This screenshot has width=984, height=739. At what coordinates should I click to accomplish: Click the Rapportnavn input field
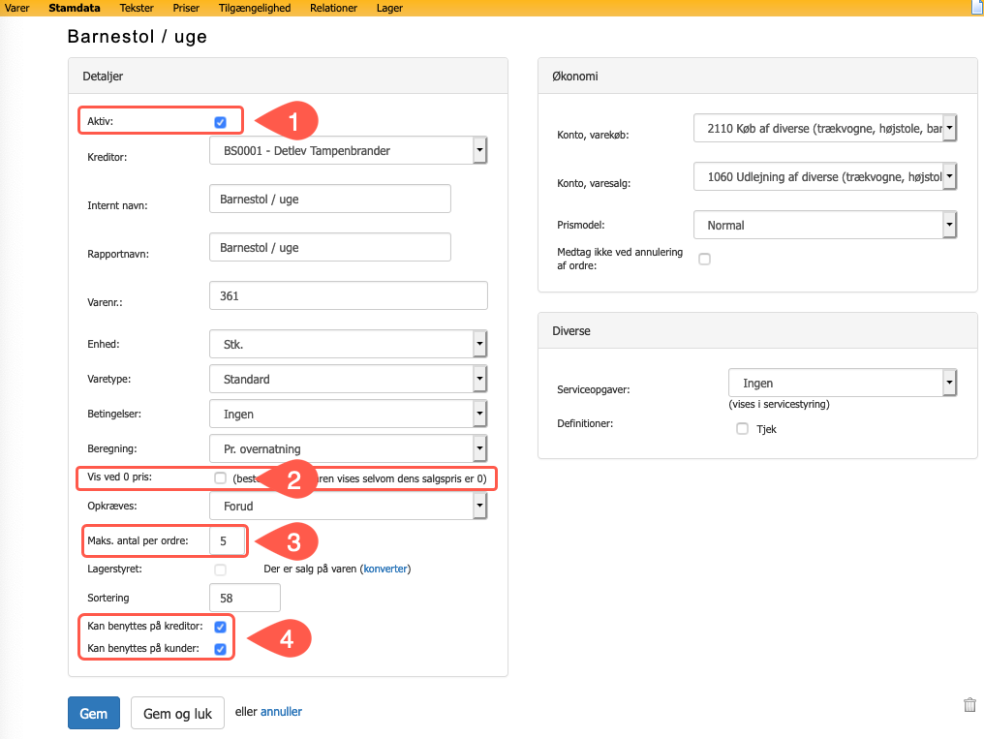[x=330, y=247]
